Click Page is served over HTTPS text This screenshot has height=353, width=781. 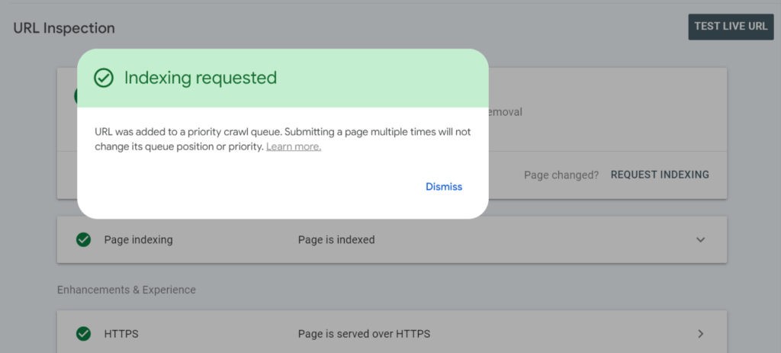364,334
